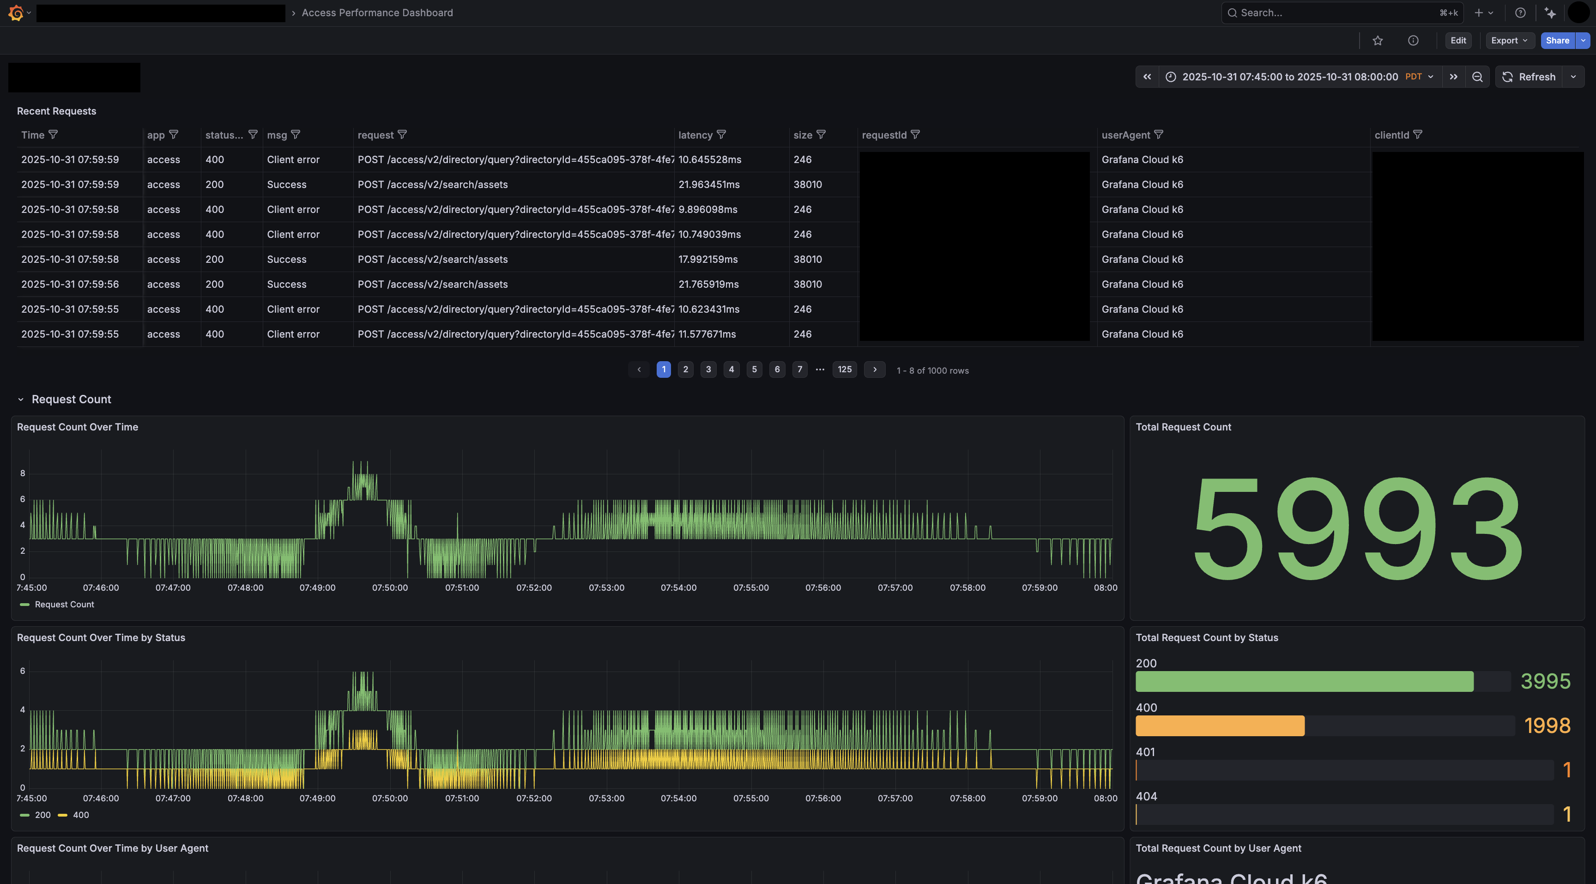
Task: Toggle the 400 series in status legend
Action: click(80, 815)
